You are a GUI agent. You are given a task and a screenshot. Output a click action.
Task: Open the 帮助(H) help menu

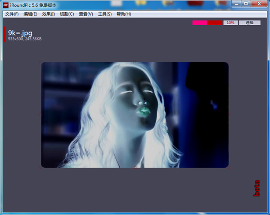coord(123,14)
